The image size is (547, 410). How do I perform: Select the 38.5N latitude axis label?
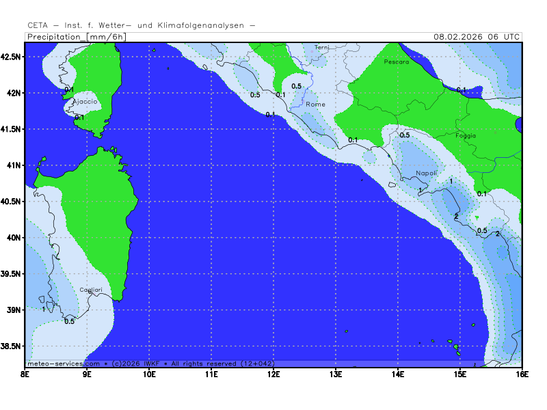(x=12, y=346)
